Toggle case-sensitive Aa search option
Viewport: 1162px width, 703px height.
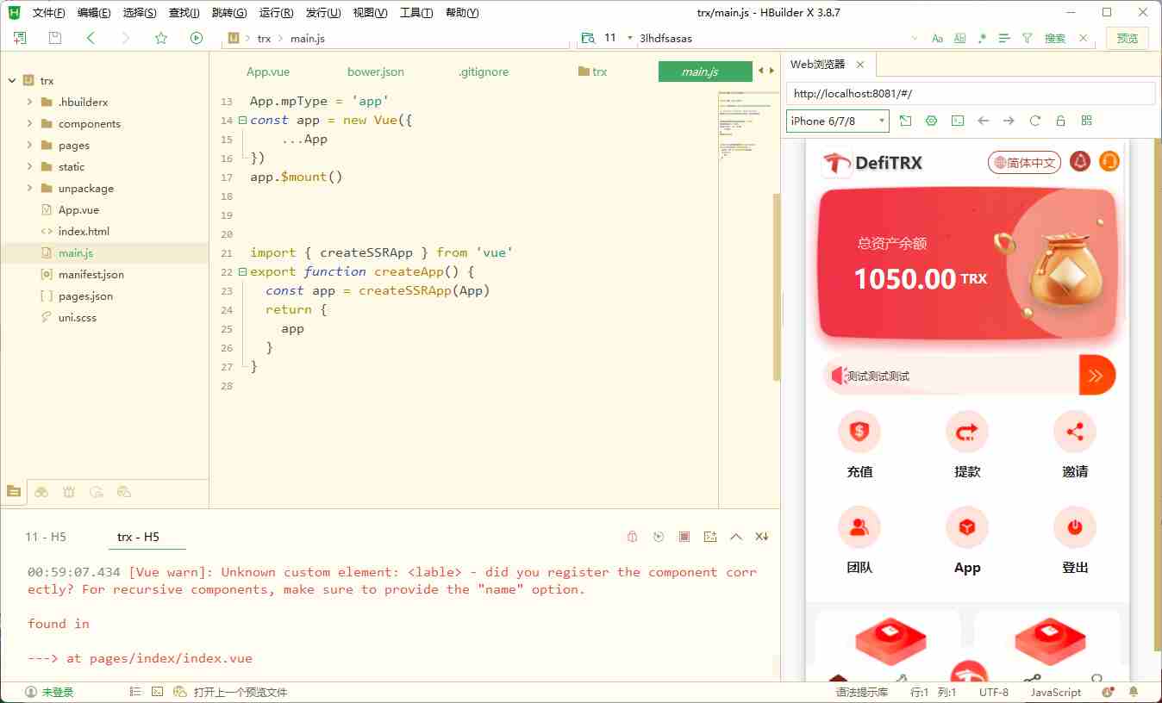click(938, 39)
